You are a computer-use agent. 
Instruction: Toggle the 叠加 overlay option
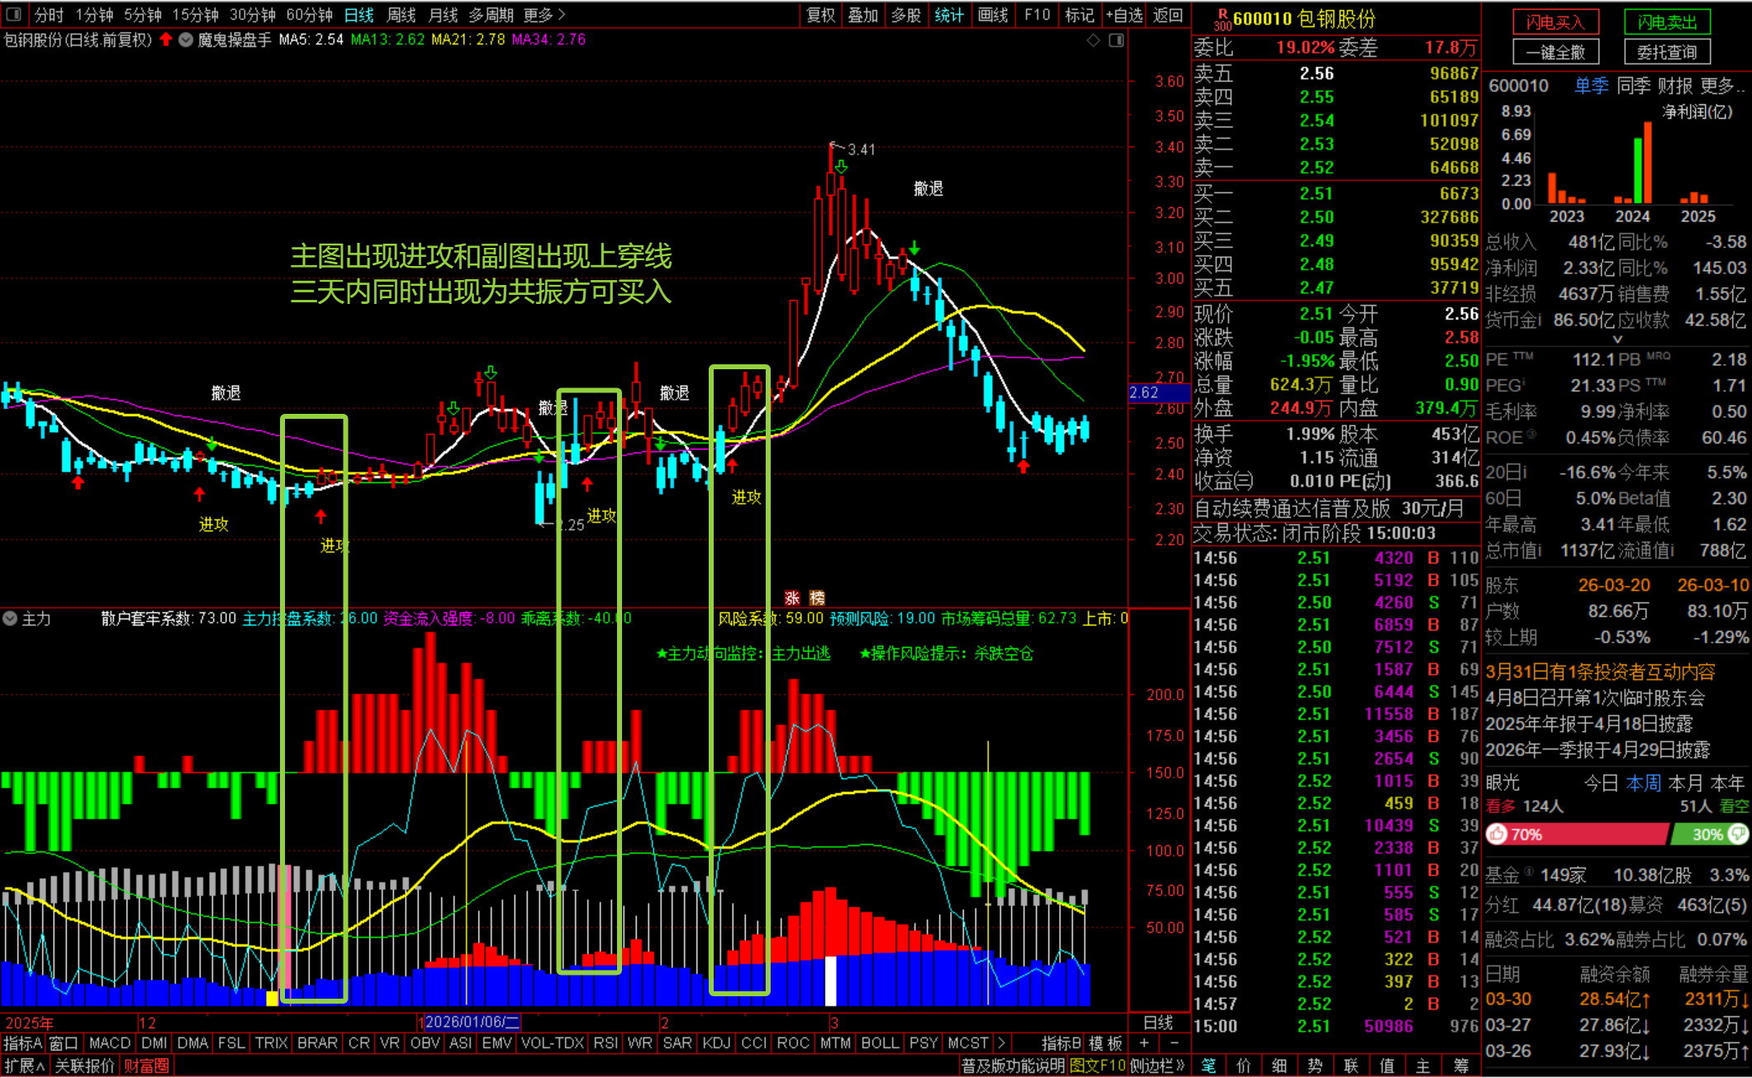pos(862,15)
